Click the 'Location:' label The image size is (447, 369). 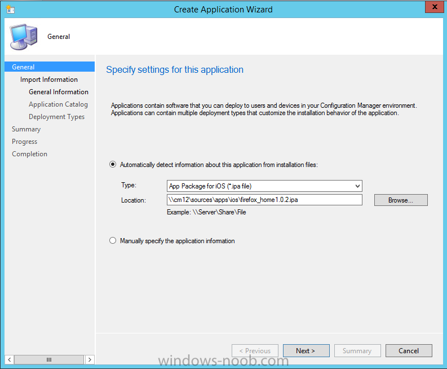[x=134, y=200]
